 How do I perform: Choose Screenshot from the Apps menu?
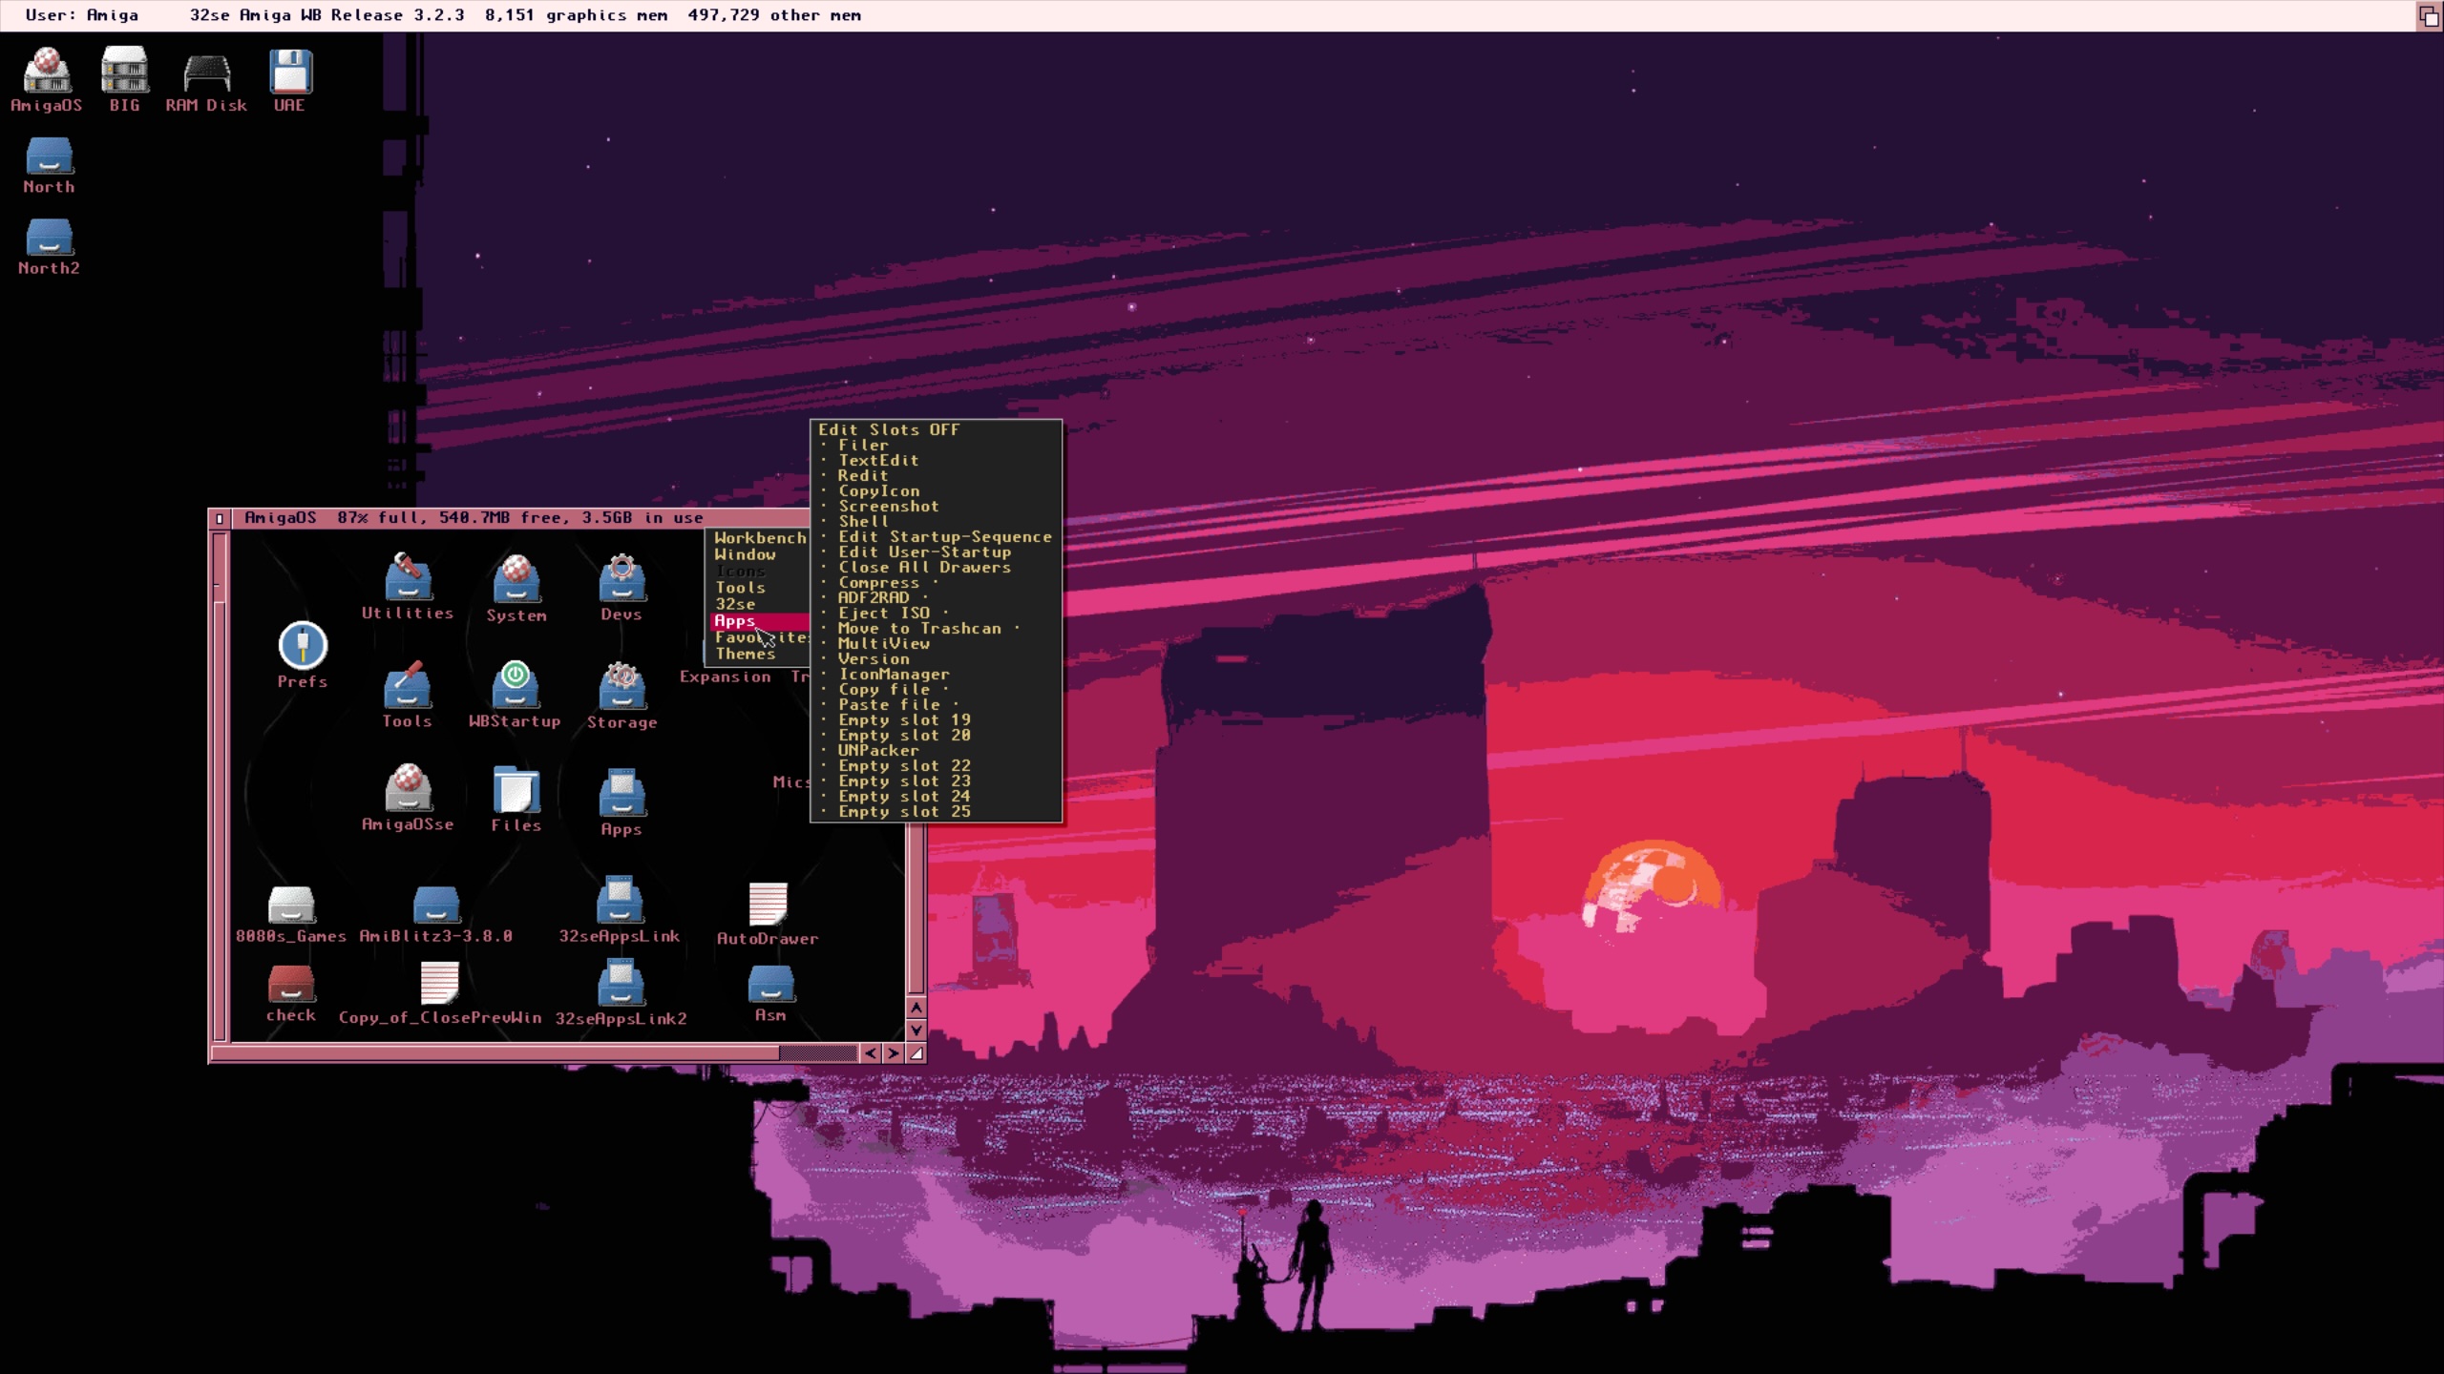click(888, 507)
